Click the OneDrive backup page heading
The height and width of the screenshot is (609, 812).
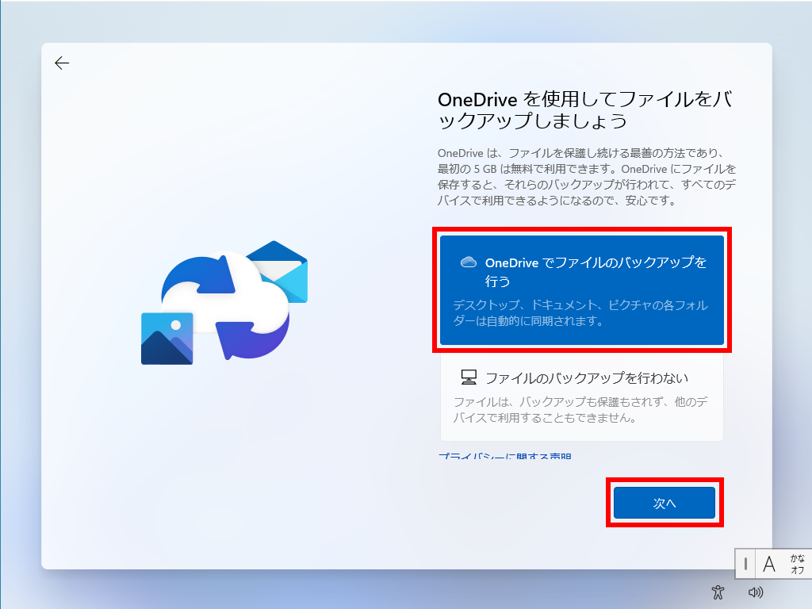(x=584, y=109)
